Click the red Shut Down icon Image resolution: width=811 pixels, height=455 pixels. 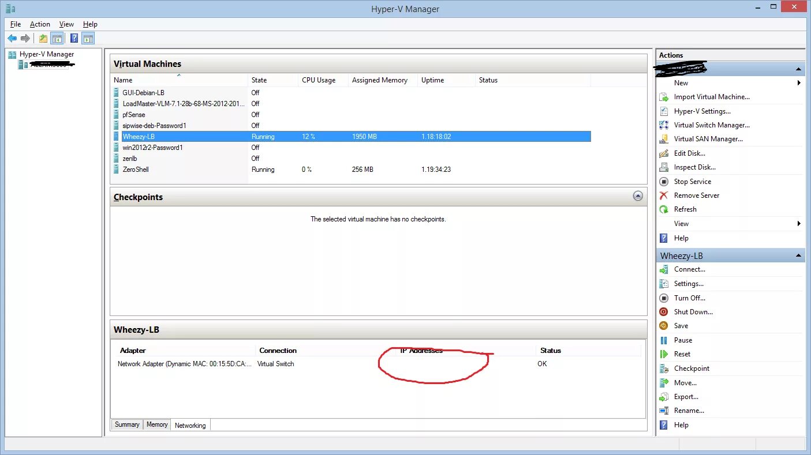[664, 312]
